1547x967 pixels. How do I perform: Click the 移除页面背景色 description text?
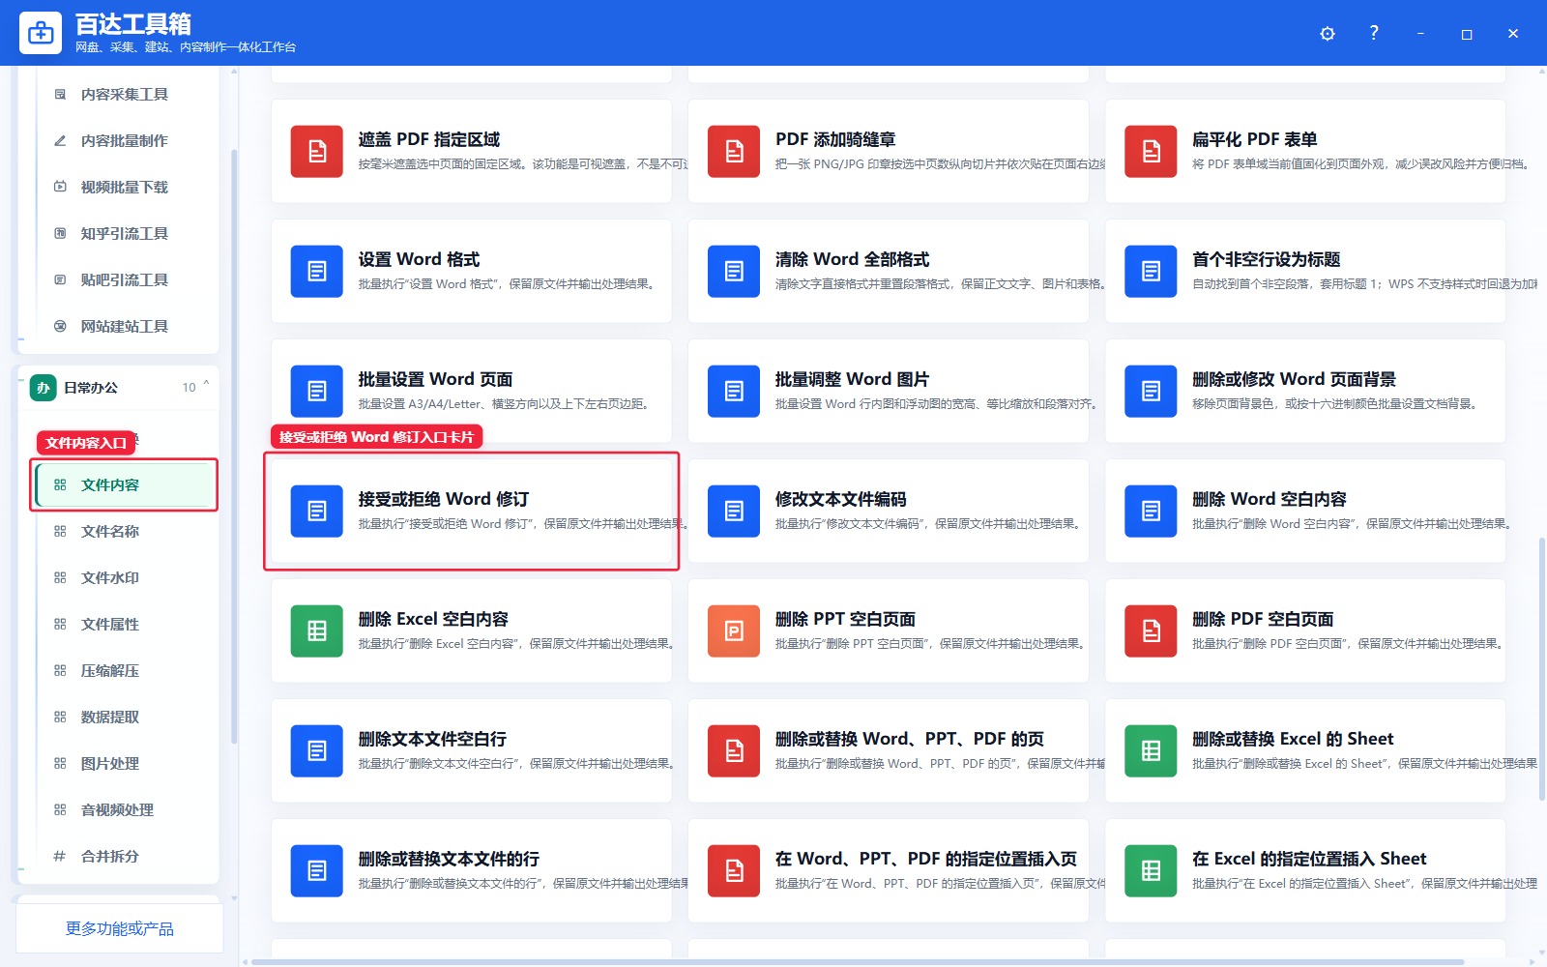click(1334, 404)
